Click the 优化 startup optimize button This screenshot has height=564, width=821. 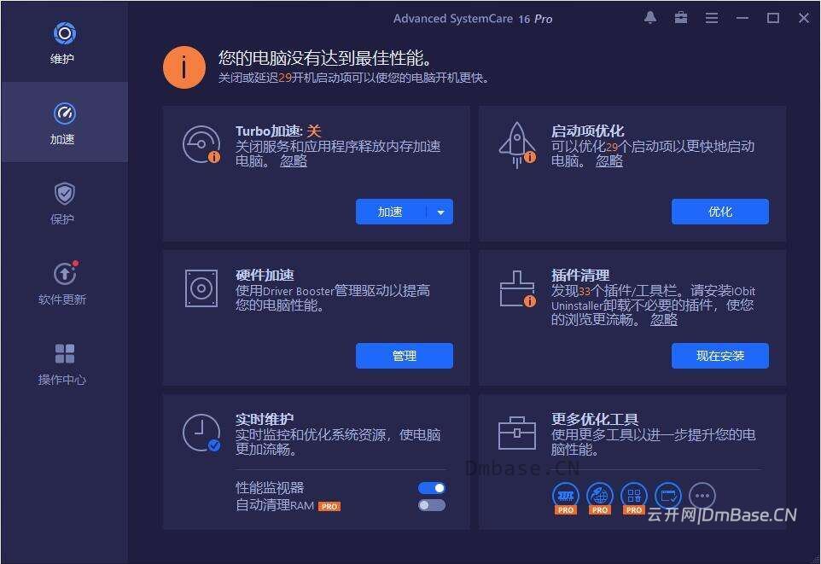[x=720, y=212]
